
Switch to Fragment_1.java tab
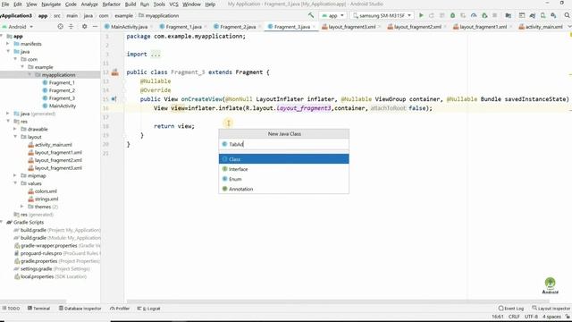(183, 27)
